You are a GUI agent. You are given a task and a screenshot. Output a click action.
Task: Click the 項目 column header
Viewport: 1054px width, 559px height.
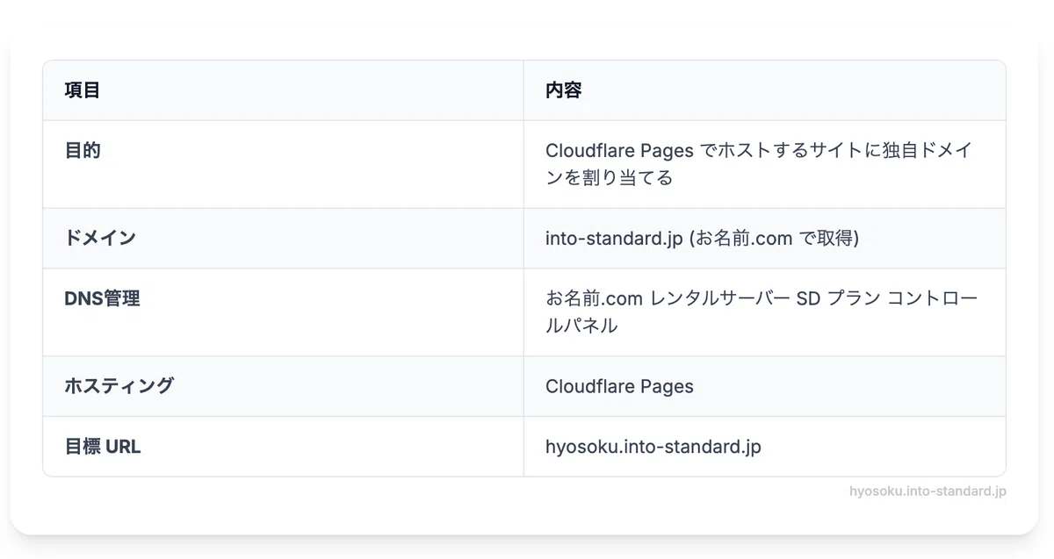coord(283,90)
